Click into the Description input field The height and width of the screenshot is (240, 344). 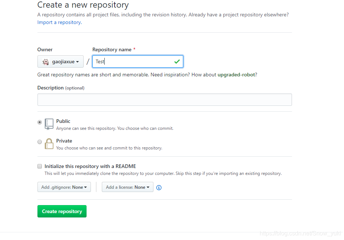tap(164, 100)
